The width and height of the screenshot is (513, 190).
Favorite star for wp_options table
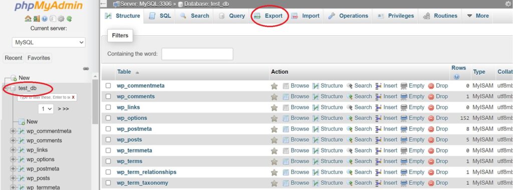click(x=274, y=118)
